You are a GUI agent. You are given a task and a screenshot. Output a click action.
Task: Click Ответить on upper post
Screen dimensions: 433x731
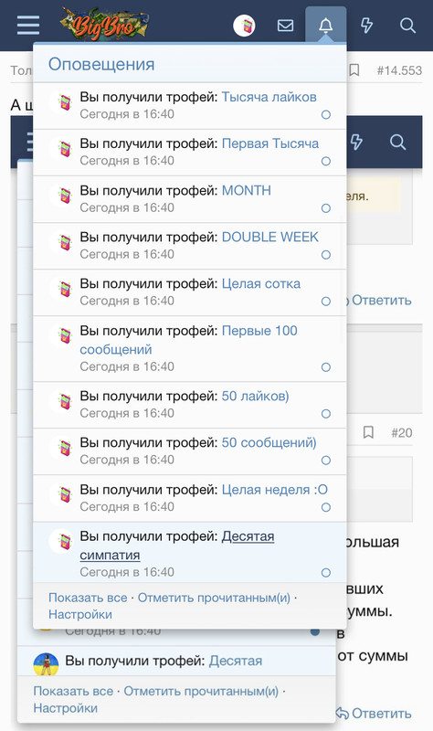coord(381,301)
